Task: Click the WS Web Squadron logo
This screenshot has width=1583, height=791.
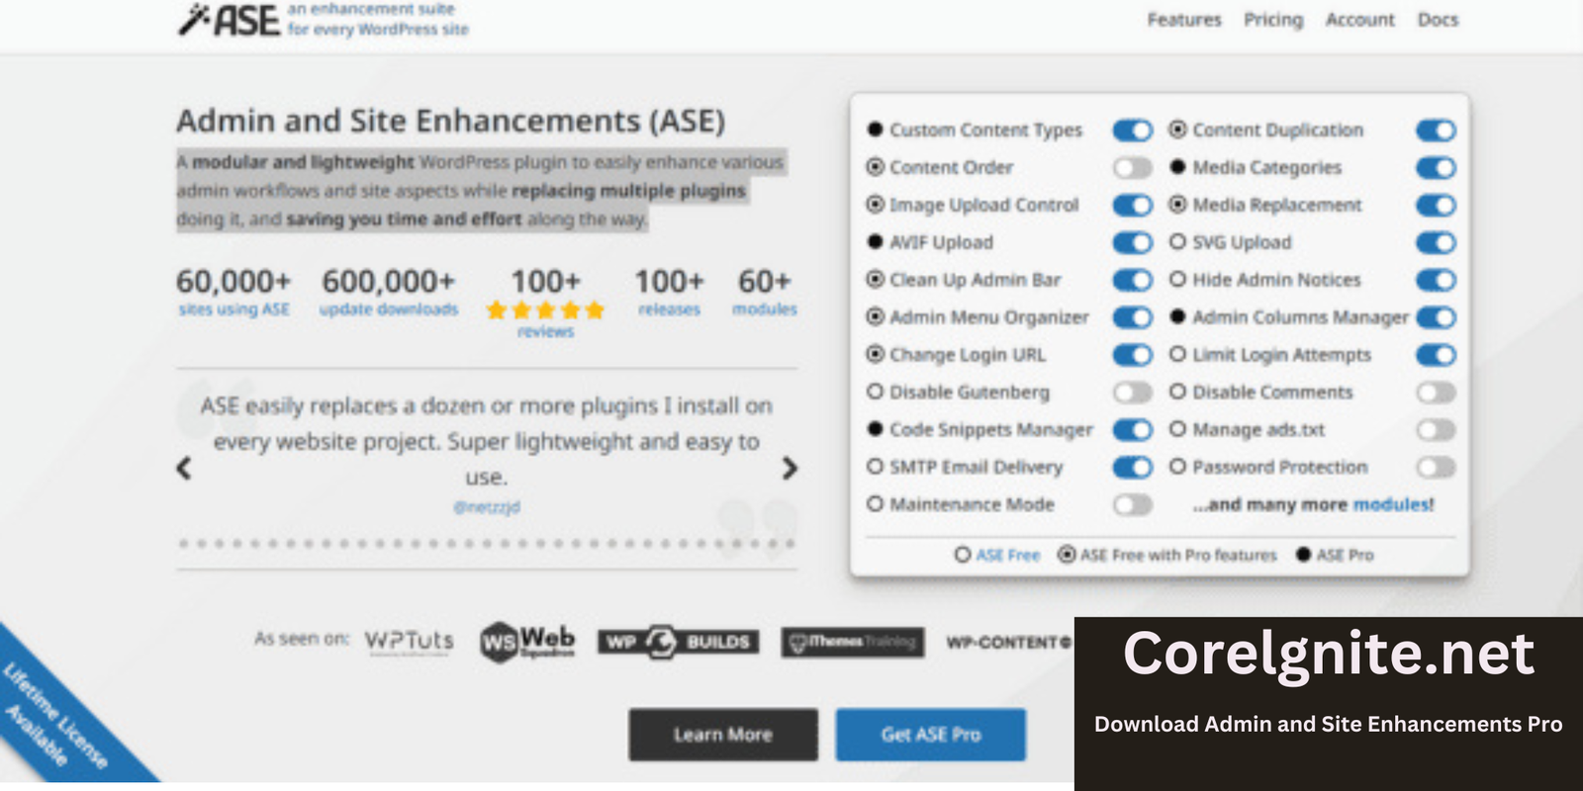Action: click(x=527, y=642)
